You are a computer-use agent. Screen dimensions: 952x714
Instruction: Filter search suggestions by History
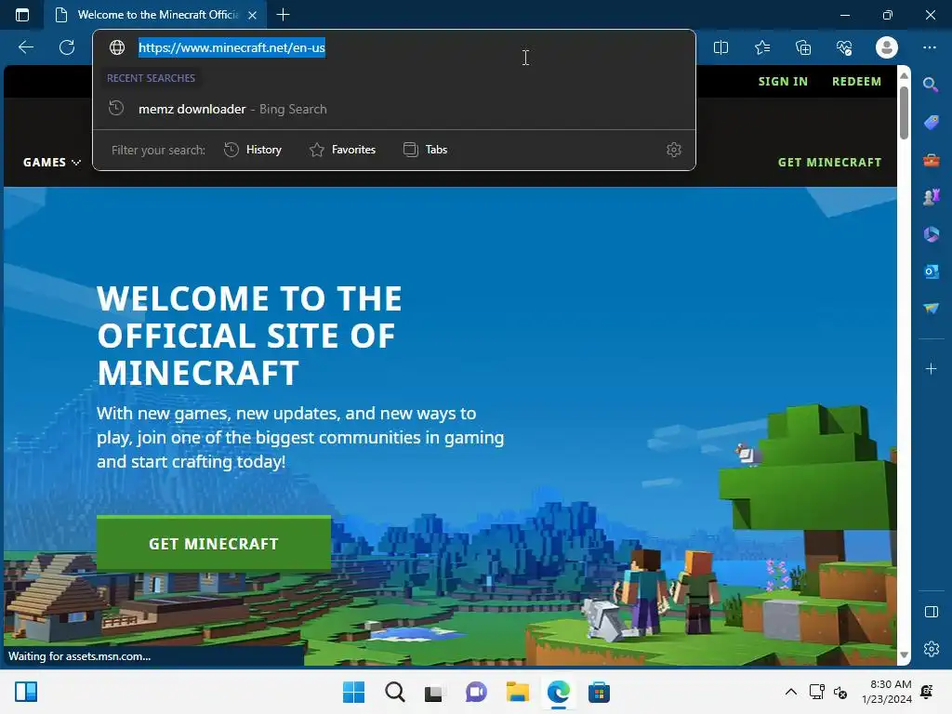click(253, 150)
